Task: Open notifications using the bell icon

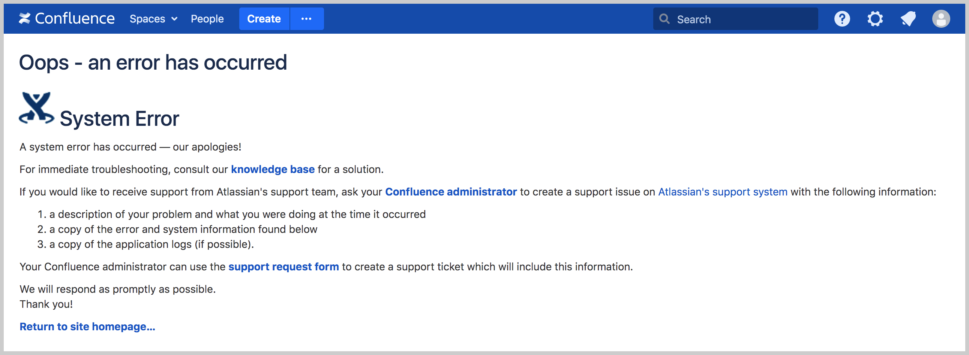Action: [x=908, y=18]
